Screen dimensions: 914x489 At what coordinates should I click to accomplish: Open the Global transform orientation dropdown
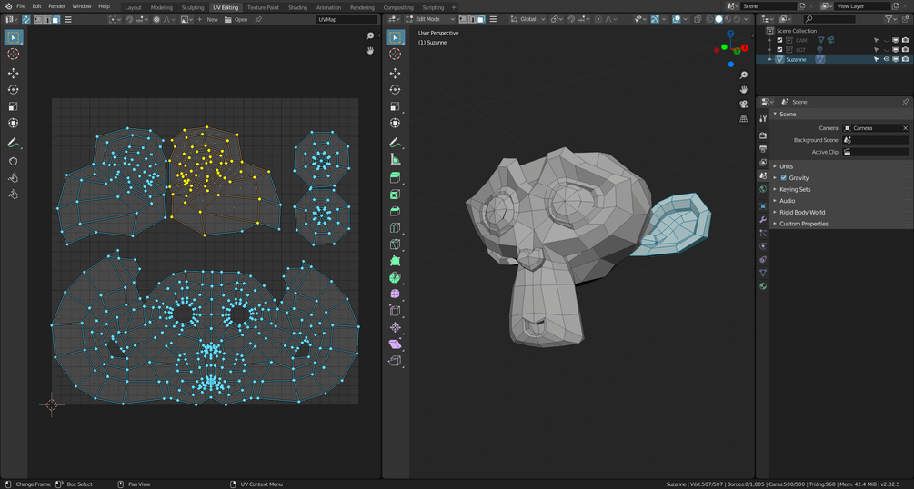pyautogui.click(x=527, y=19)
